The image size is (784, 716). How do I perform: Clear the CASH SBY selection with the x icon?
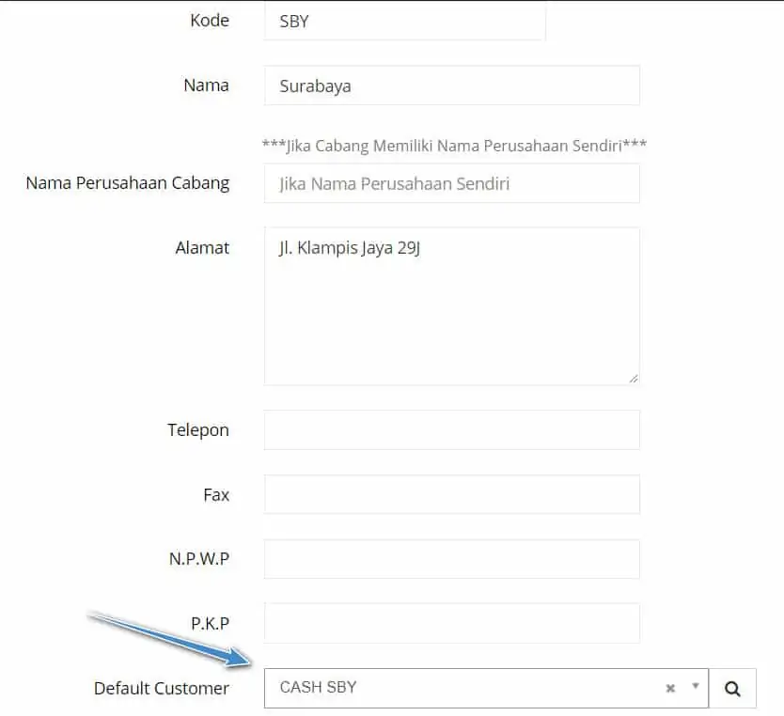pos(670,689)
